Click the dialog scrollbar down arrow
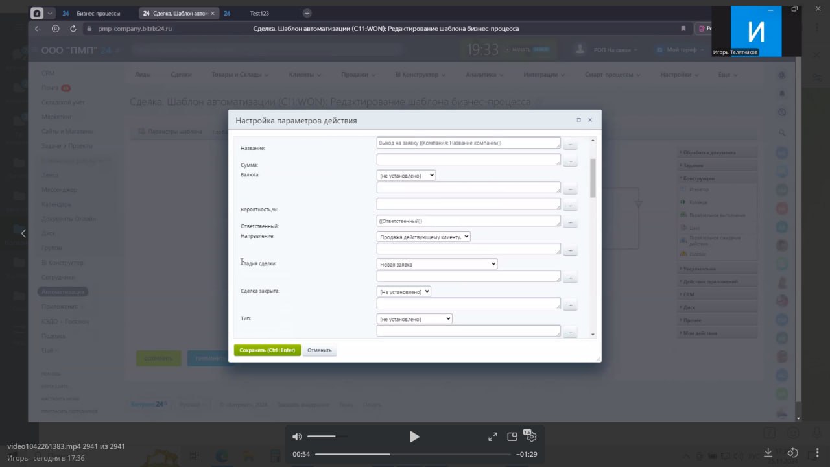 [593, 334]
